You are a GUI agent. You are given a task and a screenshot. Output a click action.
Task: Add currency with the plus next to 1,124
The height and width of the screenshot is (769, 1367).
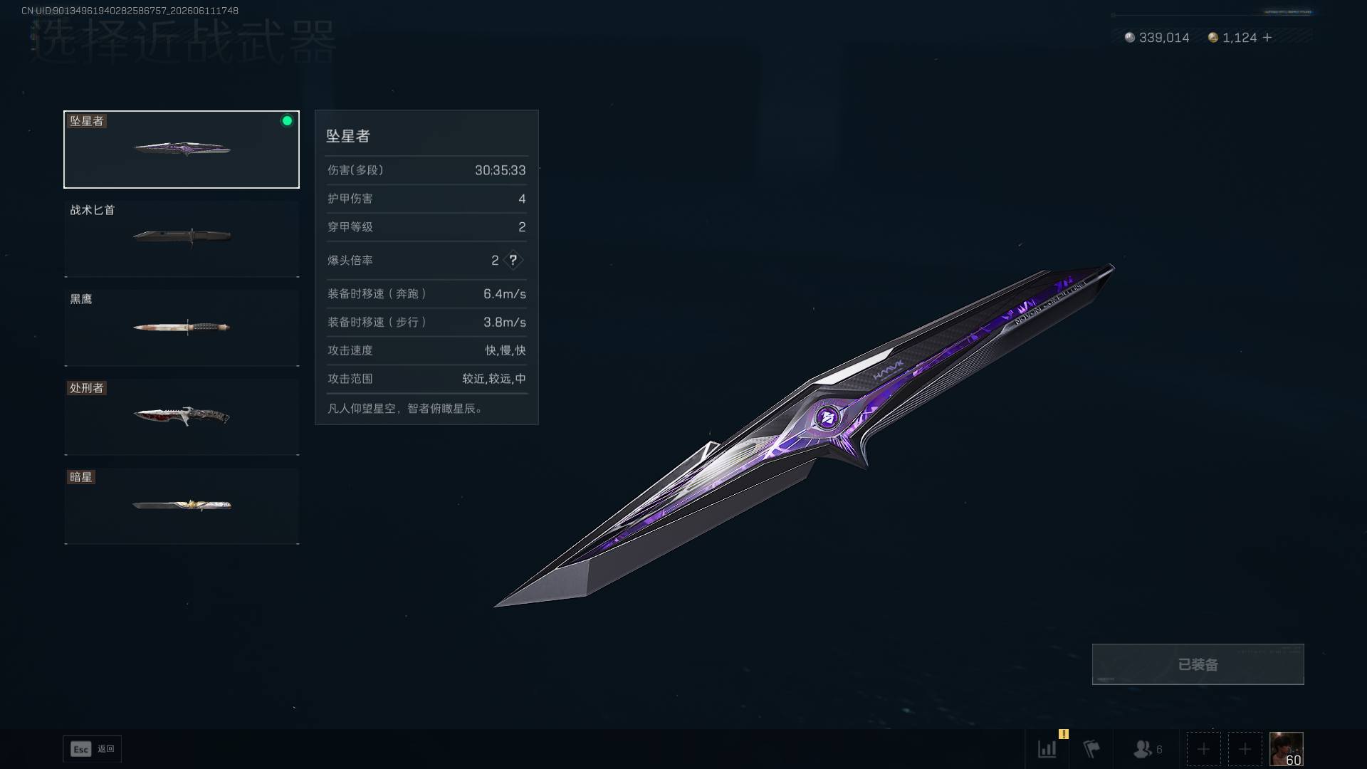[1267, 38]
